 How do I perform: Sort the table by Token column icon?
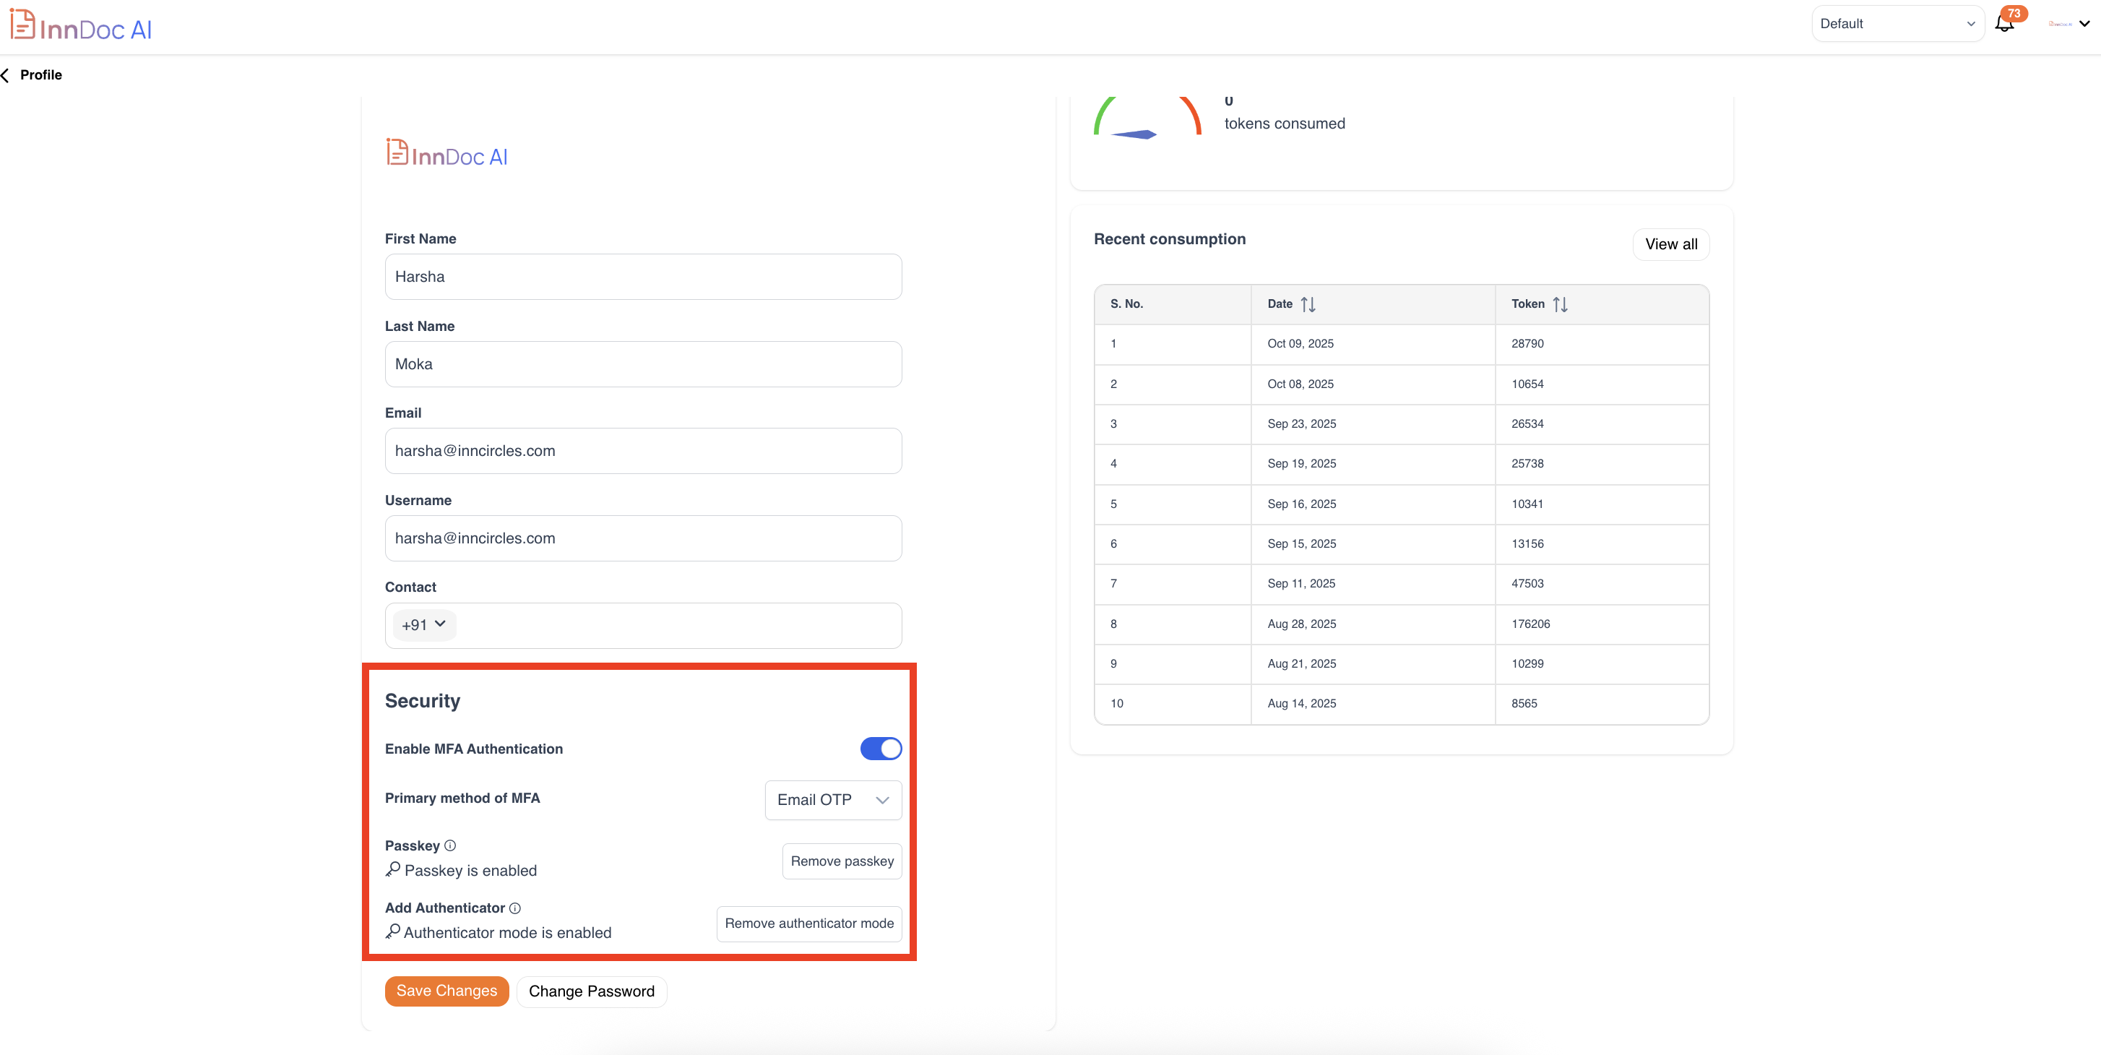click(1559, 304)
